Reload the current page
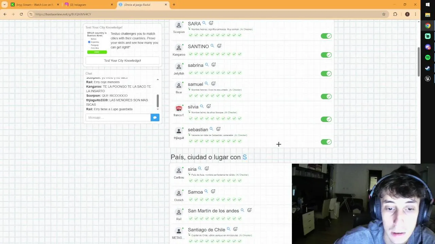This screenshot has height=244, width=435. pos(21,14)
